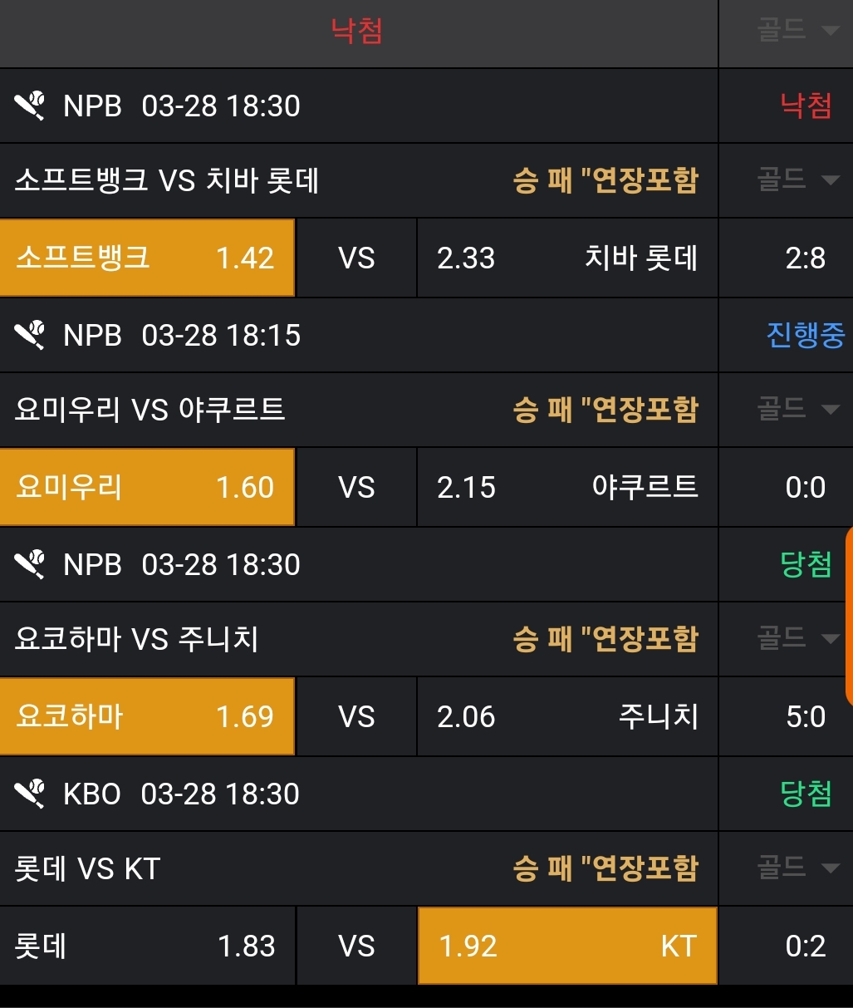Open 골드 dropdown in the top header
Screen dimensions: 853x1008
tap(796, 31)
